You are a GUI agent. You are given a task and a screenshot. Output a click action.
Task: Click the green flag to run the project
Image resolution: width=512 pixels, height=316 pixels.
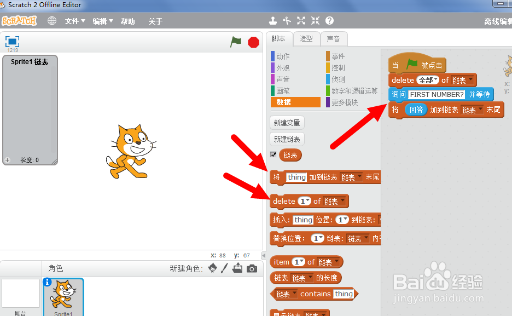(x=236, y=42)
